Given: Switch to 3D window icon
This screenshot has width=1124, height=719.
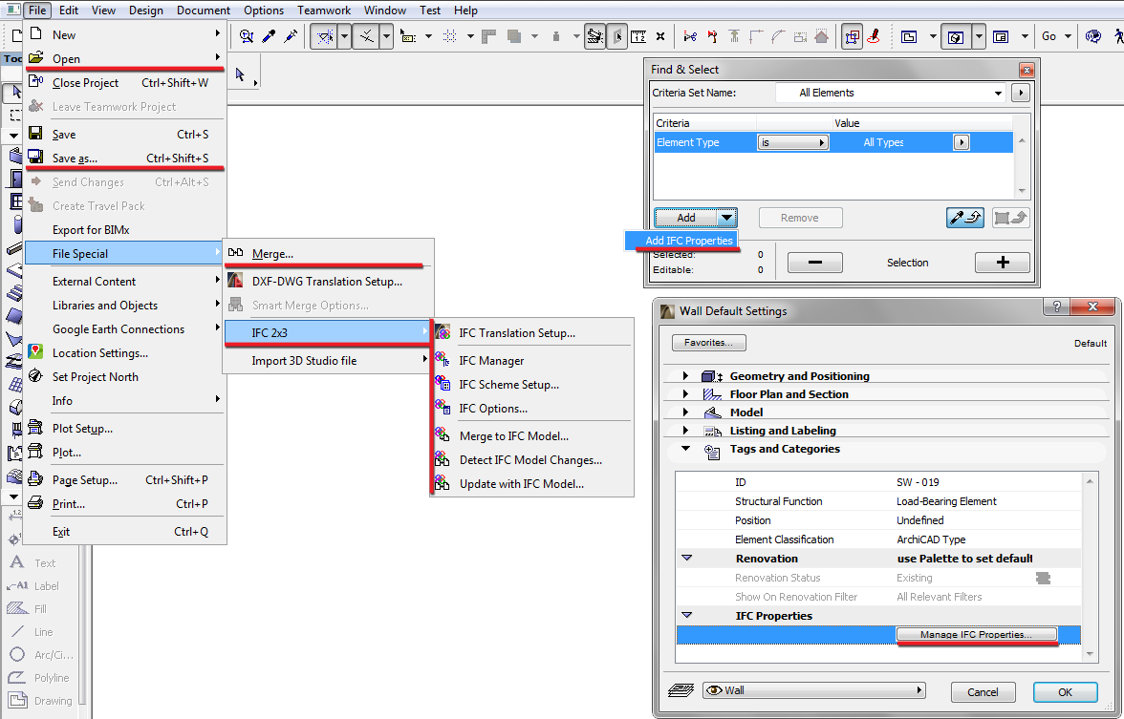Looking at the screenshot, I should tap(956, 36).
